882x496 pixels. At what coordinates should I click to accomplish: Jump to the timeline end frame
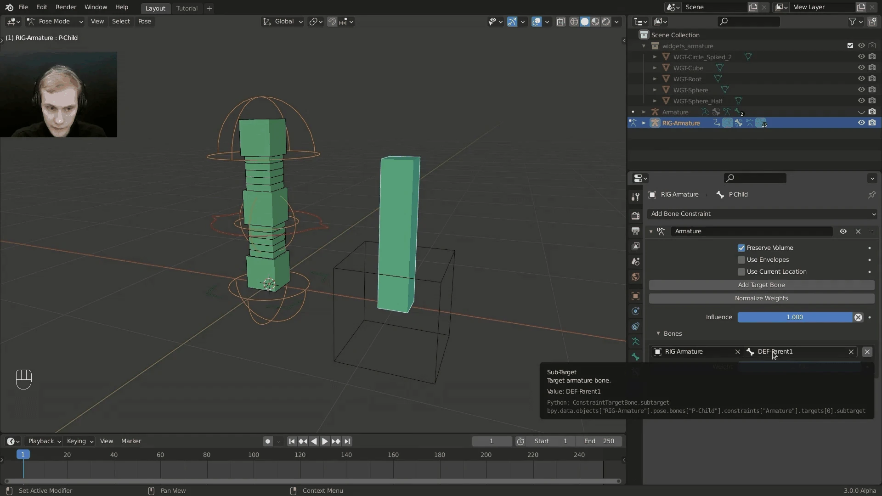click(x=347, y=441)
